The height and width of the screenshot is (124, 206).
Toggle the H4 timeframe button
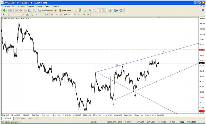click(x=75, y=15)
